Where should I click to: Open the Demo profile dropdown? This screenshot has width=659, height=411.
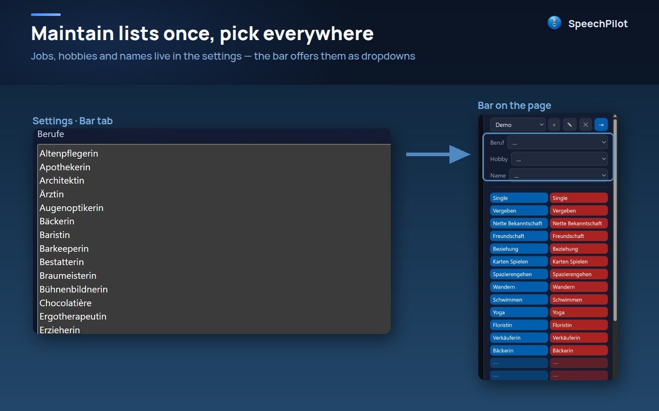(517, 125)
